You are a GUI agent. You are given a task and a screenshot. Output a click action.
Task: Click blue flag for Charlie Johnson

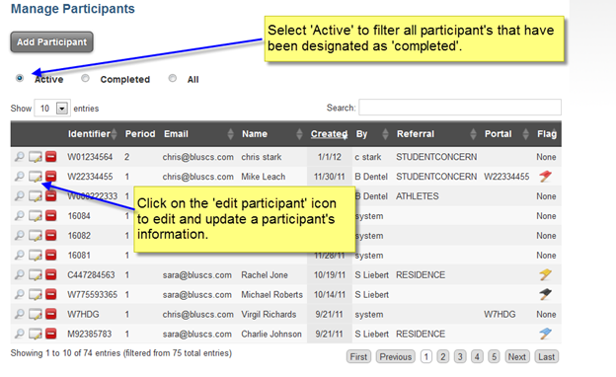tap(545, 334)
